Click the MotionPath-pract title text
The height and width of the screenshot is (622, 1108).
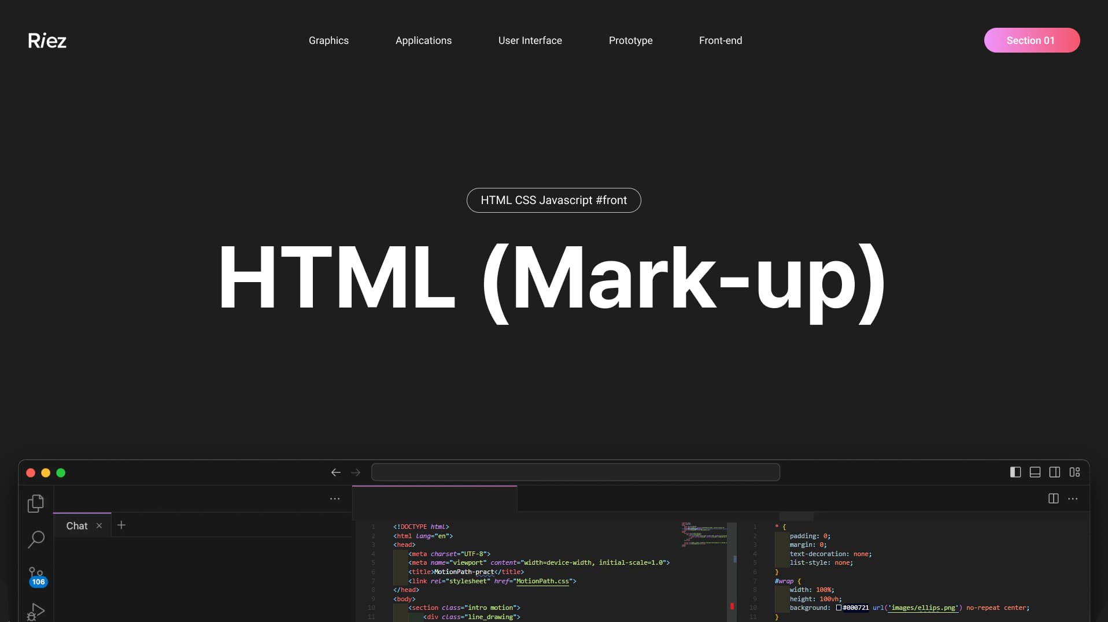(x=464, y=572)
